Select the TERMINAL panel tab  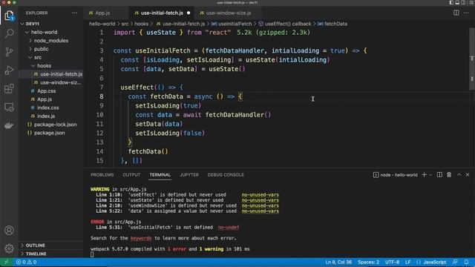tap(160, 175)
